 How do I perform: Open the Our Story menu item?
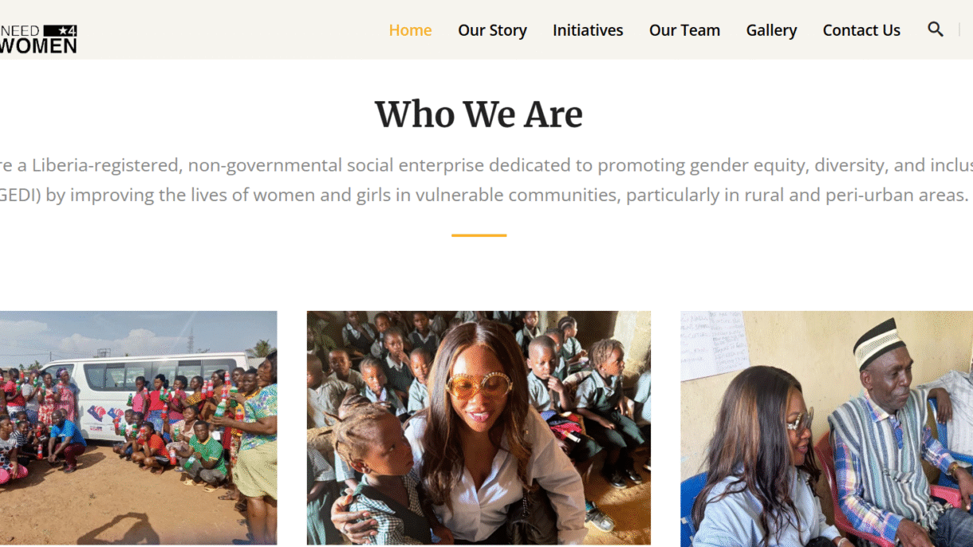[x=492, y=30]
